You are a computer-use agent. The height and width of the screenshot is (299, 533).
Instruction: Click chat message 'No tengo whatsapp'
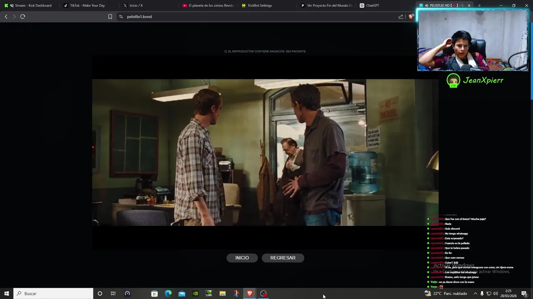click(456, 234)
